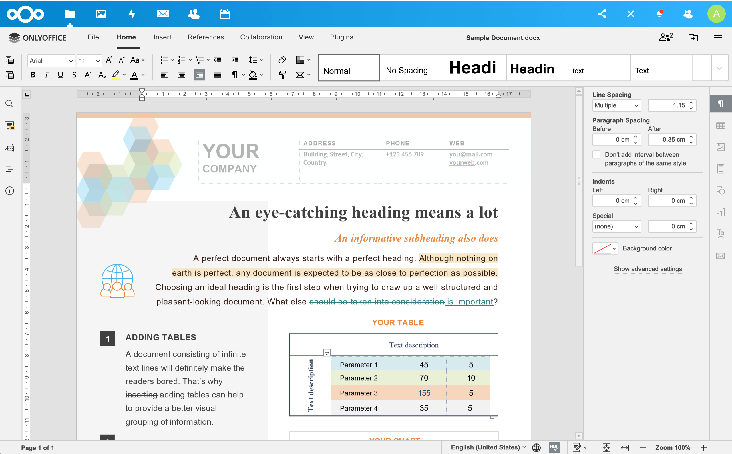The image size is (732, 454).
Task: Click the Copy style paintbrush icon
Action: pyautogui.click(x=282, y=75)
